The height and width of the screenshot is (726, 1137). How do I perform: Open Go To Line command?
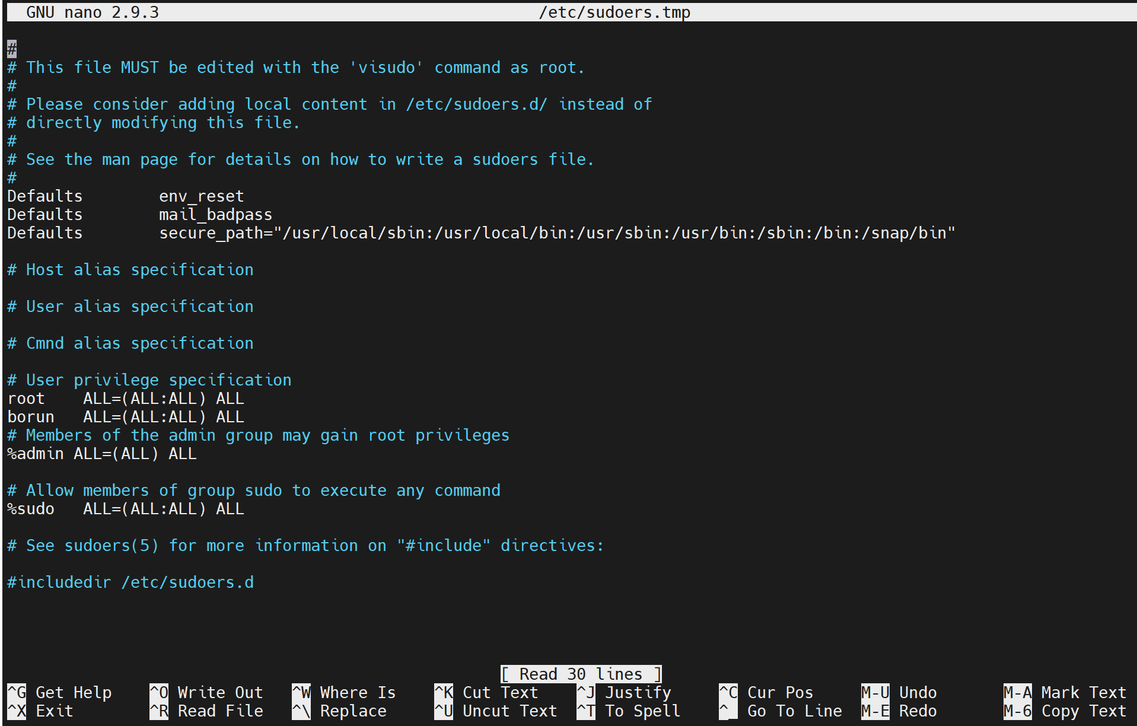[x=783, y=711]
